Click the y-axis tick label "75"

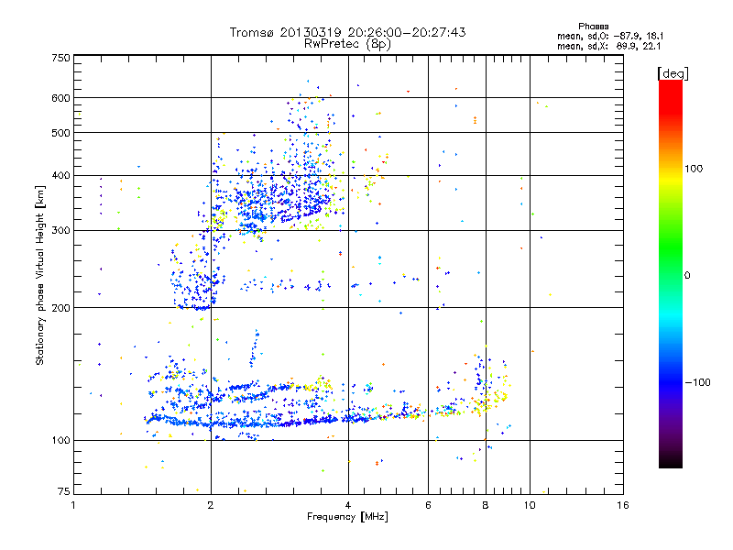pos(64,491)
